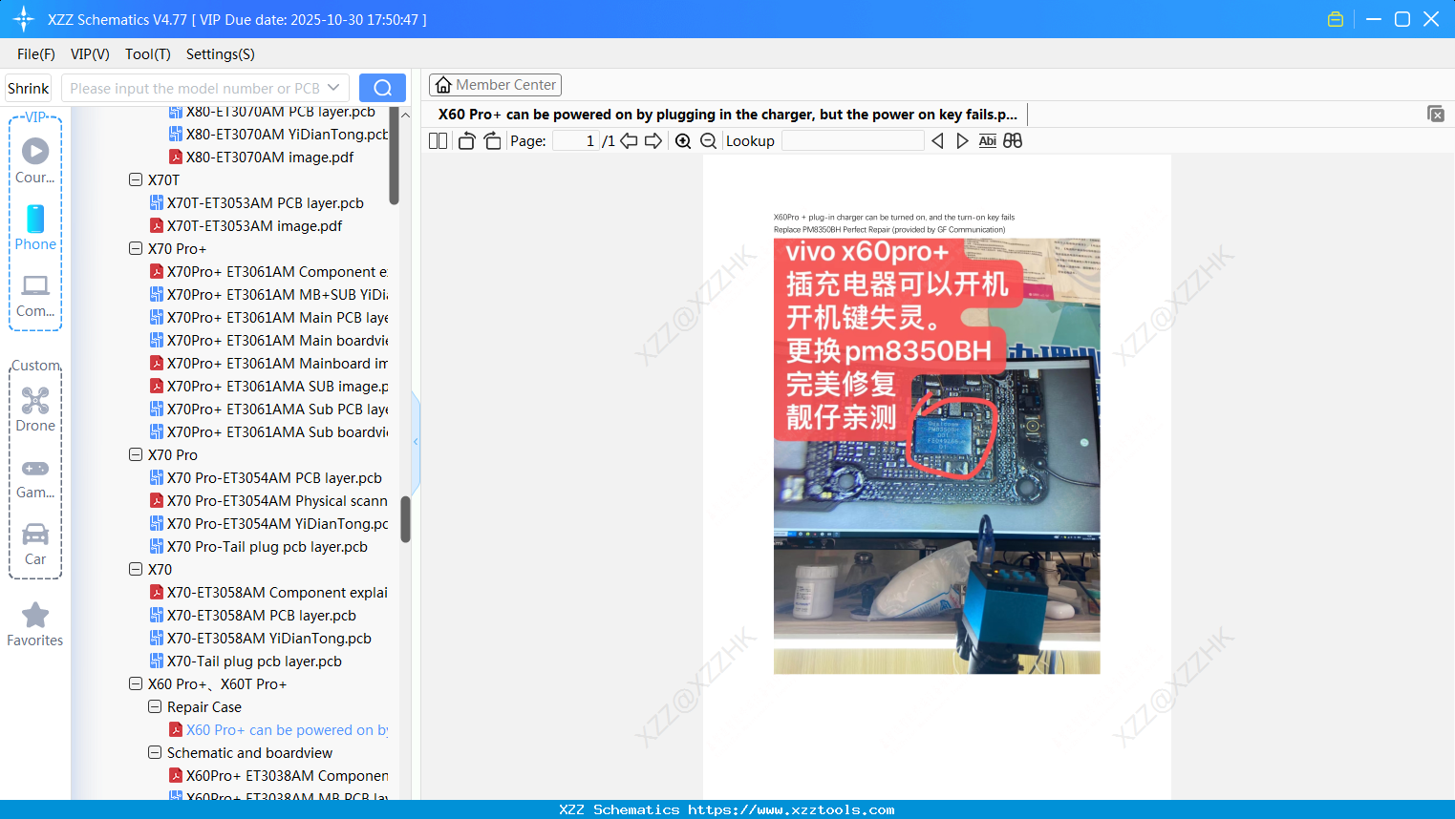Open the File(F) menu
The width and height of the screenshot is (1455, 819).
pyautogui.click(x=36, y=54)
